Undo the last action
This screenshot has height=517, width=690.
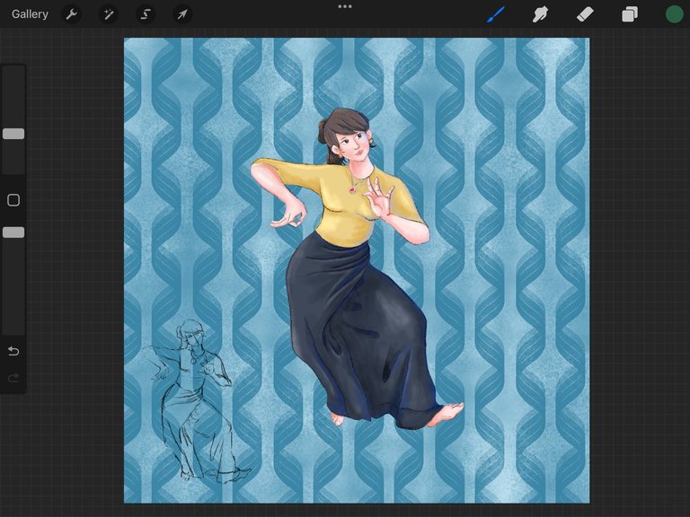tap(13, 351)
